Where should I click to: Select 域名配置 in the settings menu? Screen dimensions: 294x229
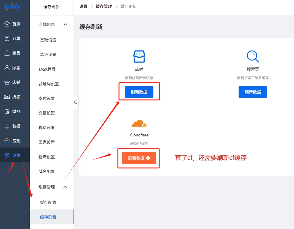coord(47,171)
